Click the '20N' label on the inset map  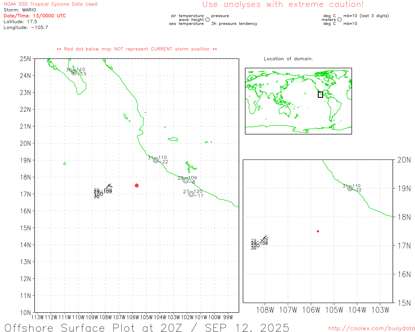pos(404,160)
